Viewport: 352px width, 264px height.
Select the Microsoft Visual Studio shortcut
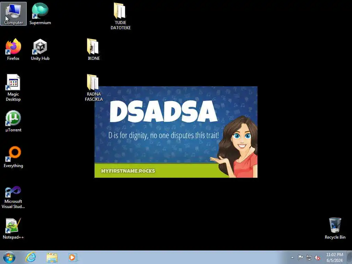pyautogui.click(x=13, y=198)
